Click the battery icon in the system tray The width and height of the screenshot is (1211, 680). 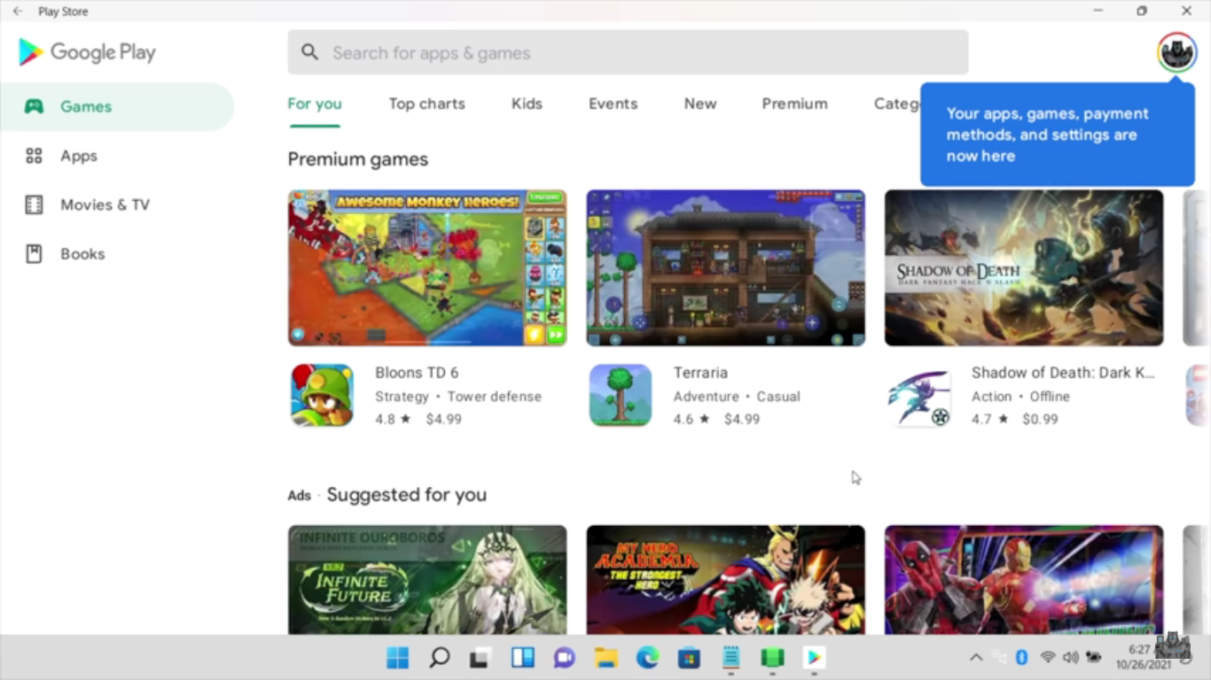(1094, 657)
